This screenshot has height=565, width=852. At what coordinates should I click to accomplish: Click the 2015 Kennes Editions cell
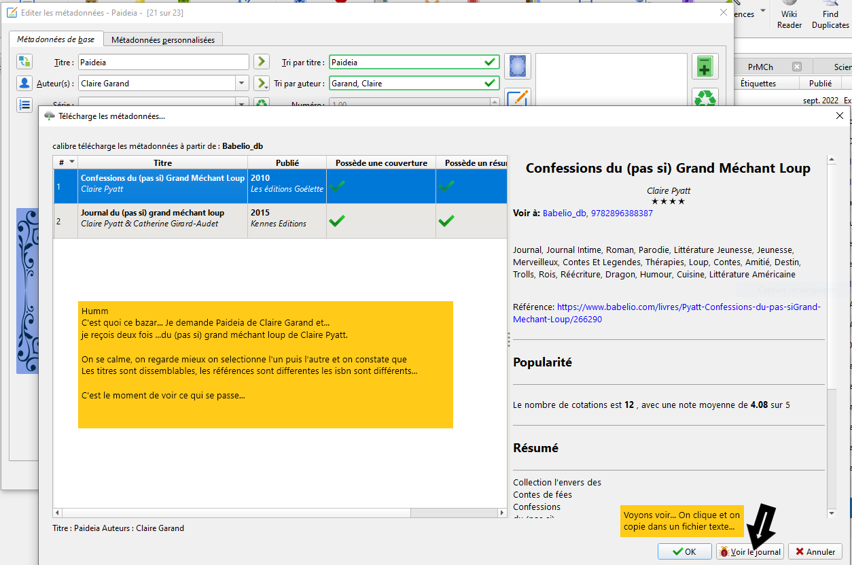[287, 220]
